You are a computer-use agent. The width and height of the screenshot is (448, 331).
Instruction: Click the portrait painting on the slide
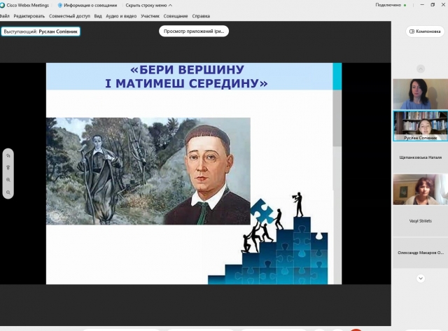148,171
